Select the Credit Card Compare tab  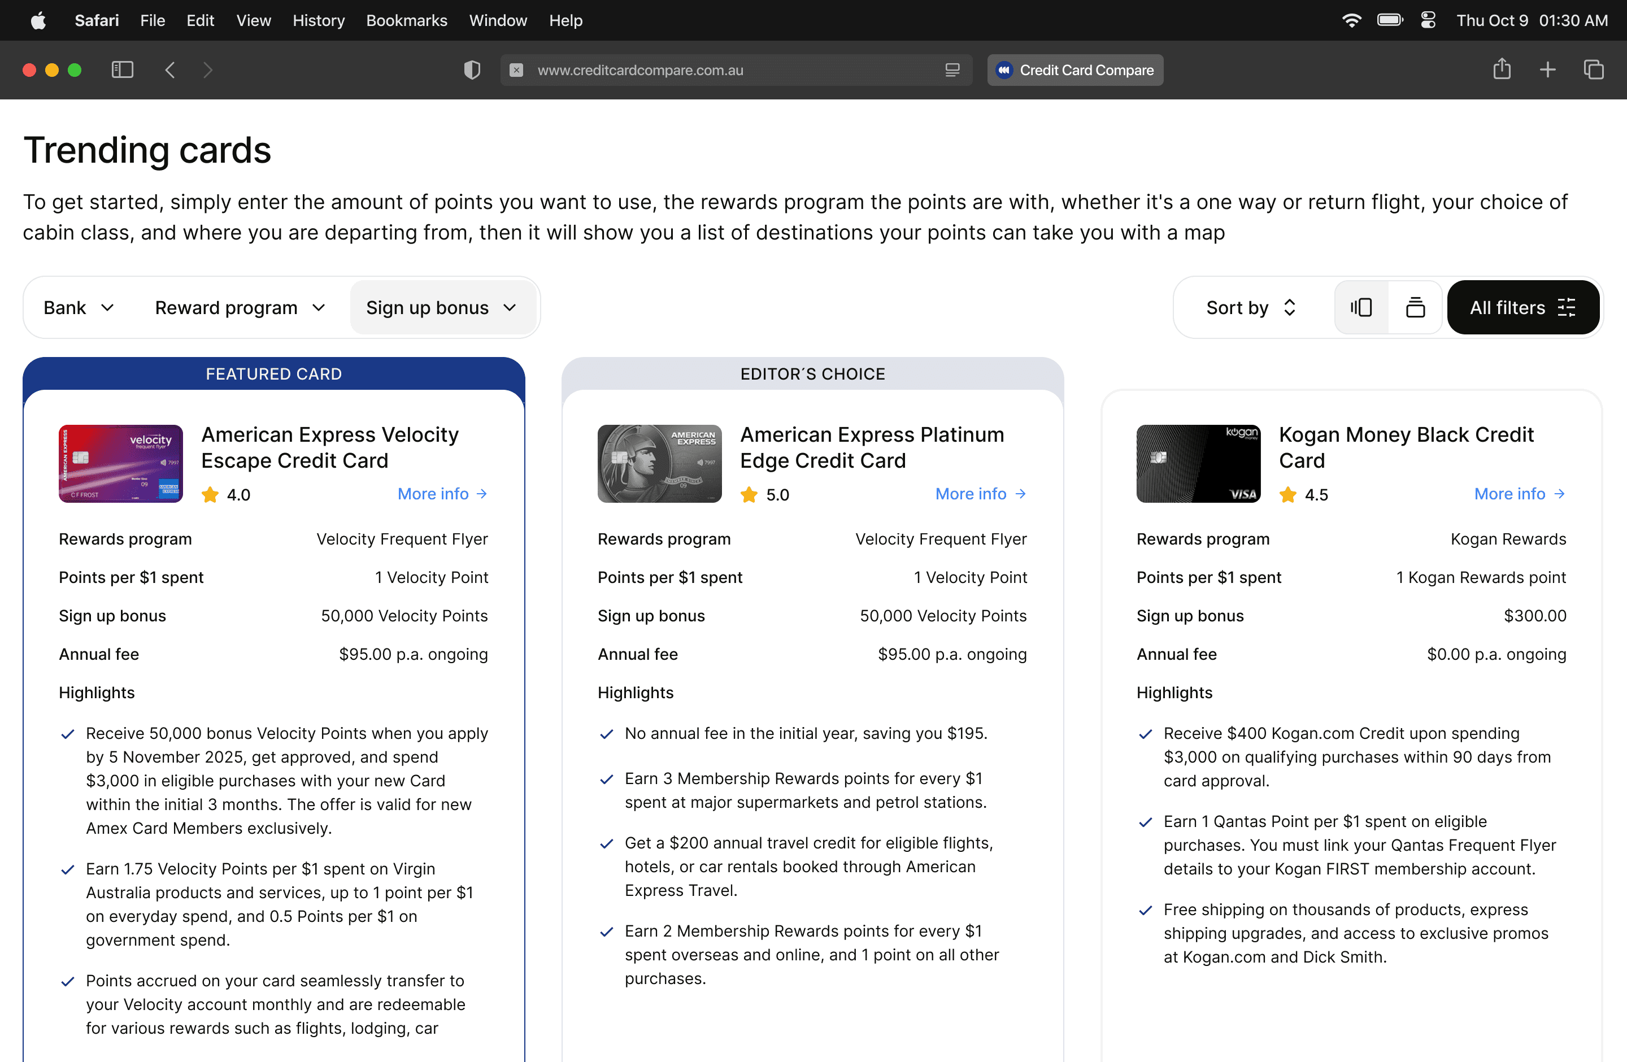pyautogui.click(x=1074, y=69)
